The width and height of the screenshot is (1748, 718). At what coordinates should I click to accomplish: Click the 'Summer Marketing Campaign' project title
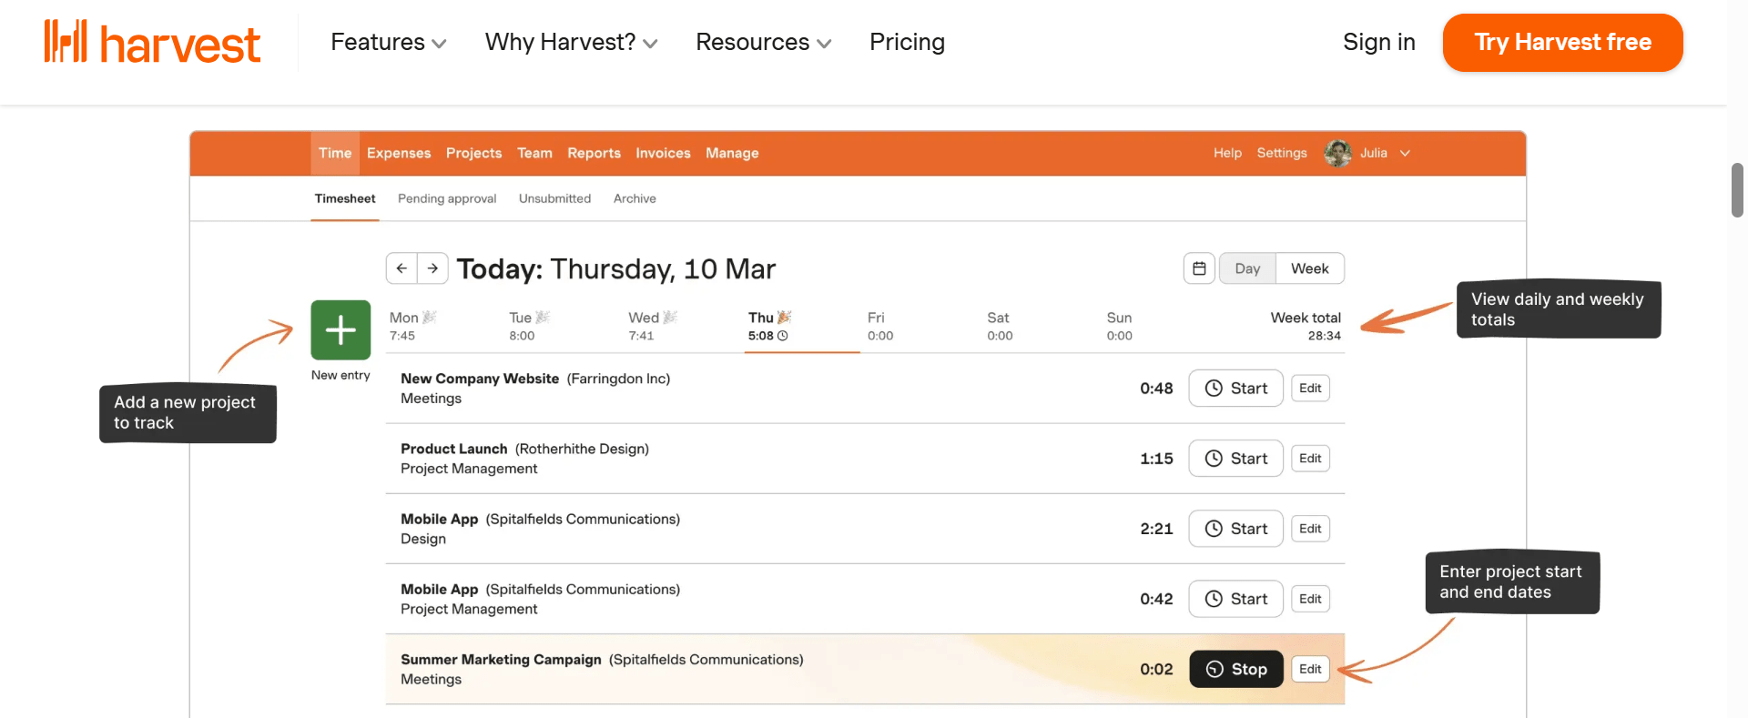point(501,660)
